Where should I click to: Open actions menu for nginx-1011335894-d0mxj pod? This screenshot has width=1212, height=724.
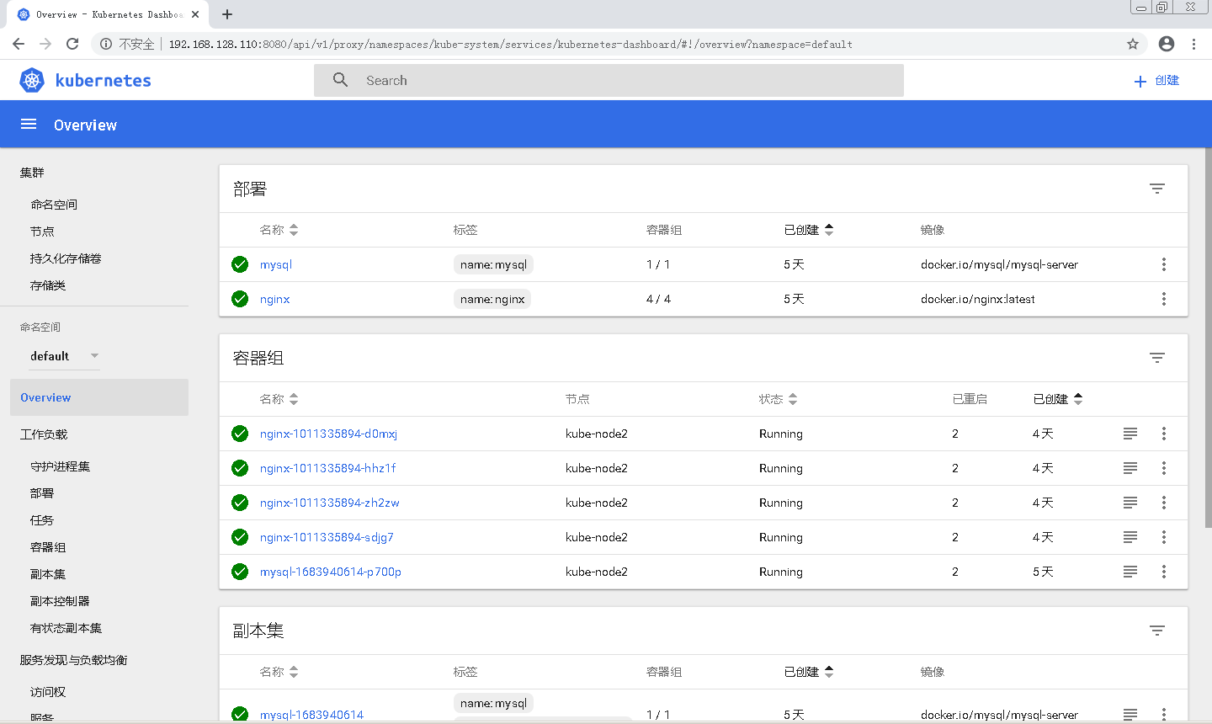click(1164, 434)
